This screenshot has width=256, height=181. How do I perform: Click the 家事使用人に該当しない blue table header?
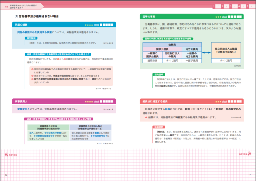click(x=90, y=127)
